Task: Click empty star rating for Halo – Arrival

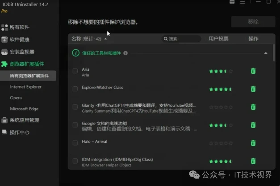Action: click(x=221, y=143)
